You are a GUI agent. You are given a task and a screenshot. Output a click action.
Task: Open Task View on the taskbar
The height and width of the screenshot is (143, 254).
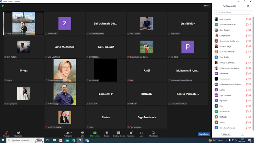point(48,140)
